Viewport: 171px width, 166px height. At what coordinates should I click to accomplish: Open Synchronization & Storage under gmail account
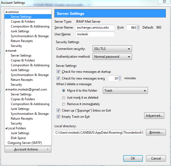click(30, 114)
